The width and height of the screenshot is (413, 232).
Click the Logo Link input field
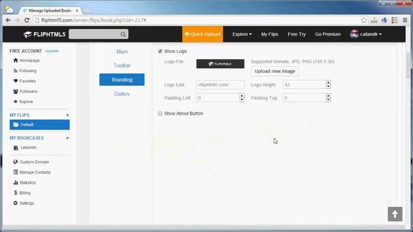click(x=220, y=84)
